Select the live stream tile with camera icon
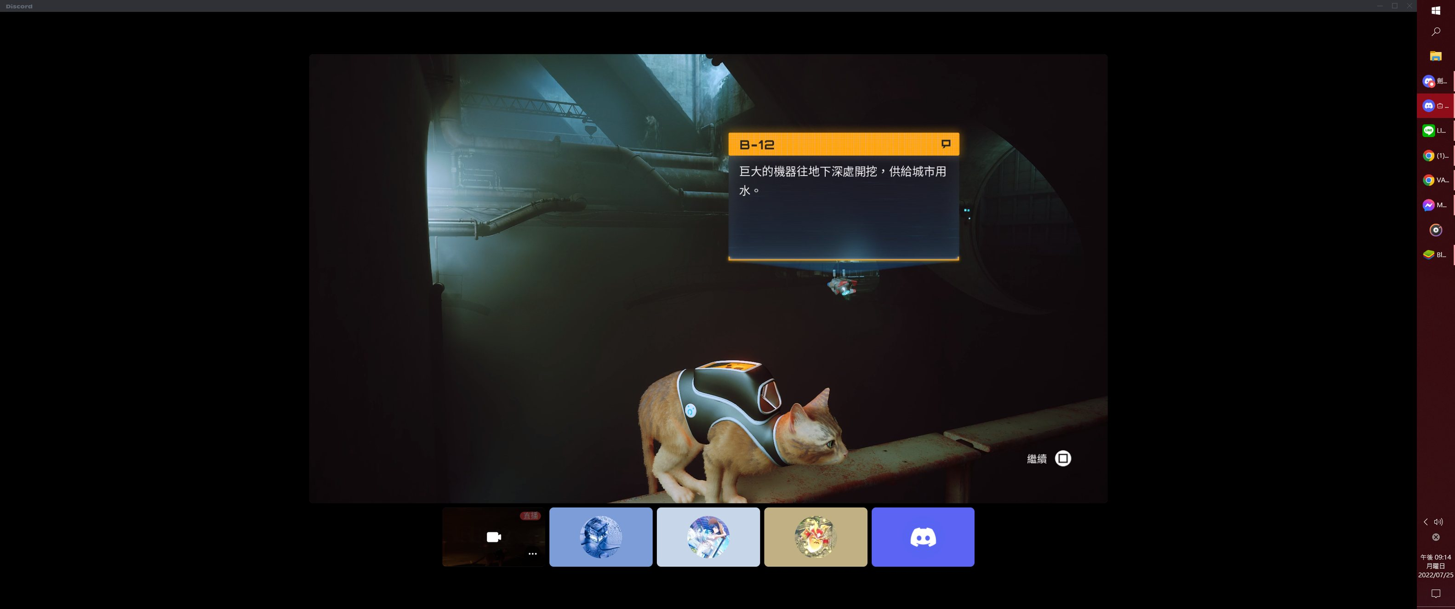 pyautogui.click(x=494, y=537)
